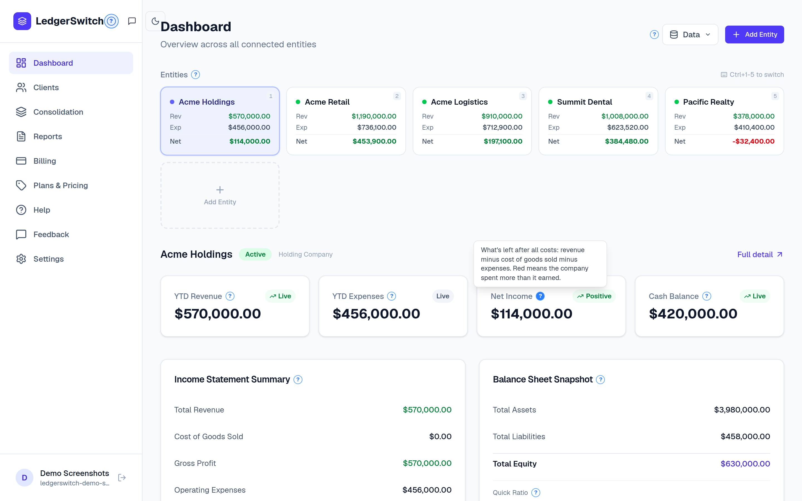Open Billing section

(71, 161)
